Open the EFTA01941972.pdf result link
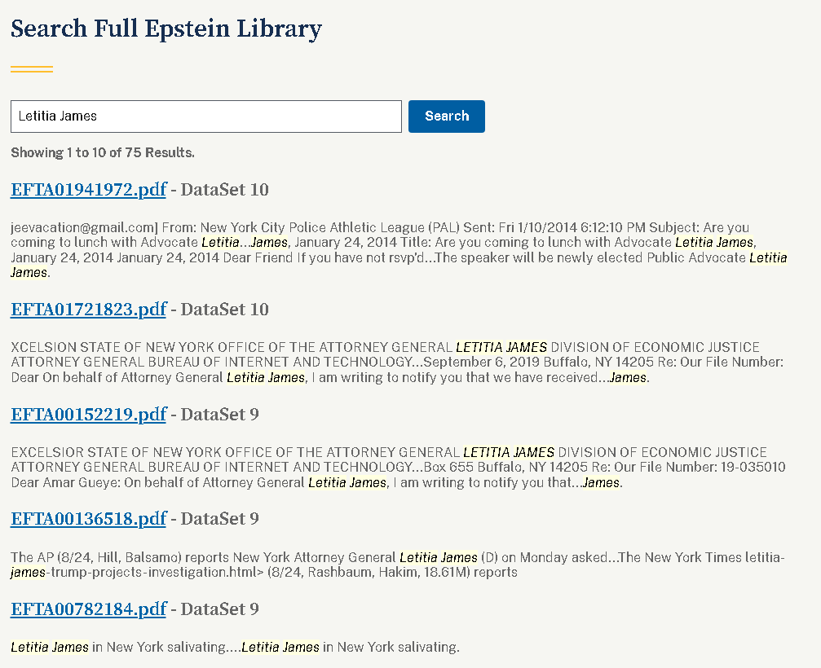The image size is (821, 668). [x=89, y=189]
